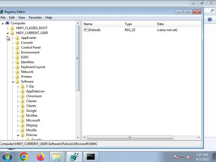Select the Printers key
Screen dimensions: 216x162
26,77
